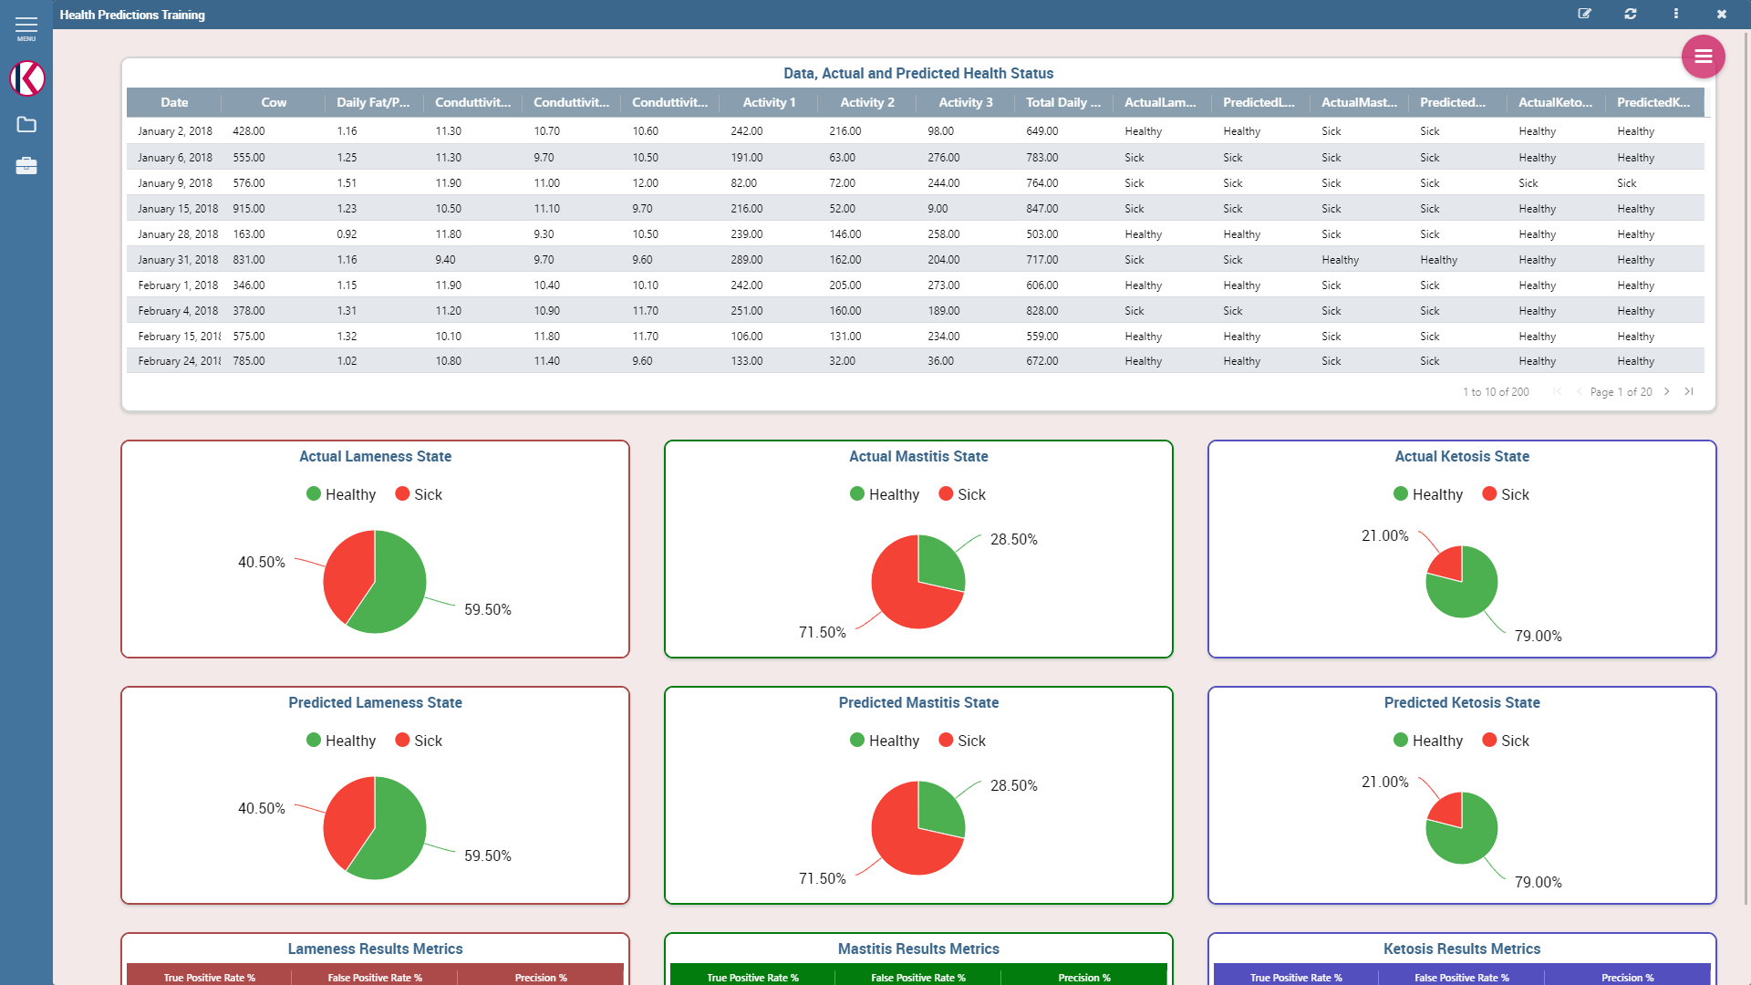The height and width of the screenshot is (985, 1751).
Task: Click the K logo icon
Action: pos(26,78)
